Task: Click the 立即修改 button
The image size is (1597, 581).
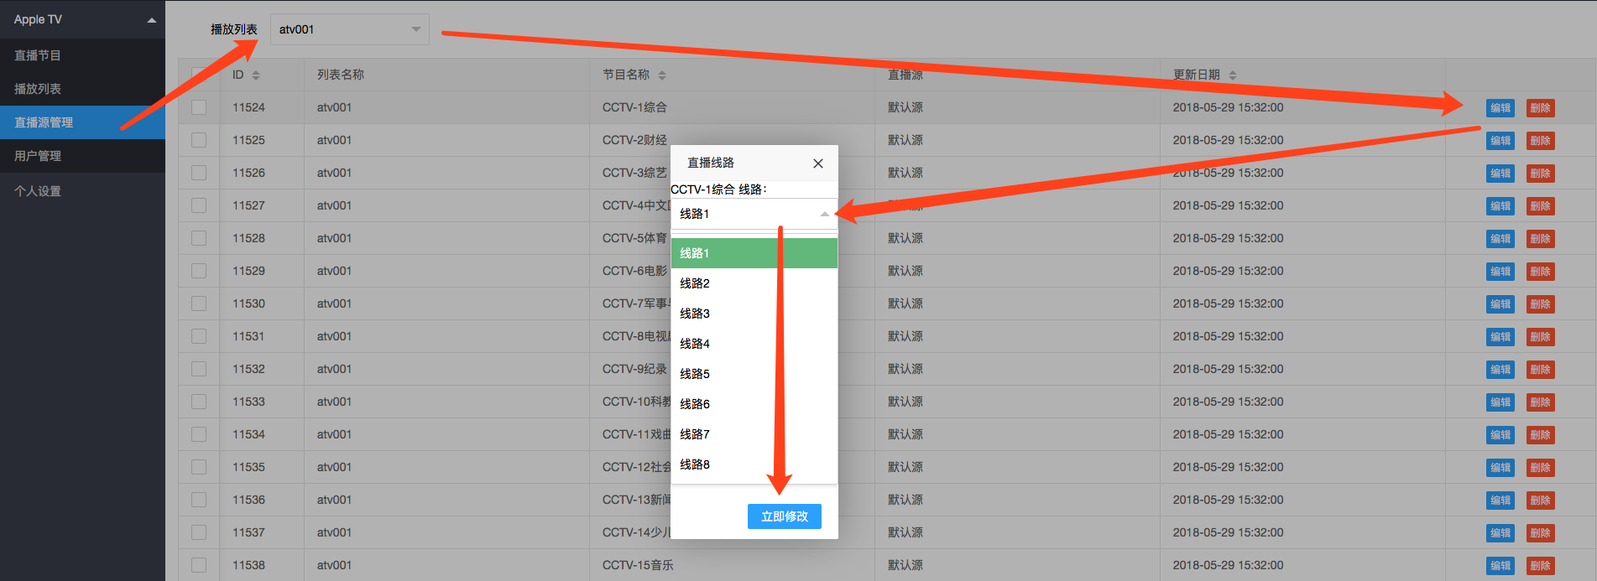Action: click(784, 516)
